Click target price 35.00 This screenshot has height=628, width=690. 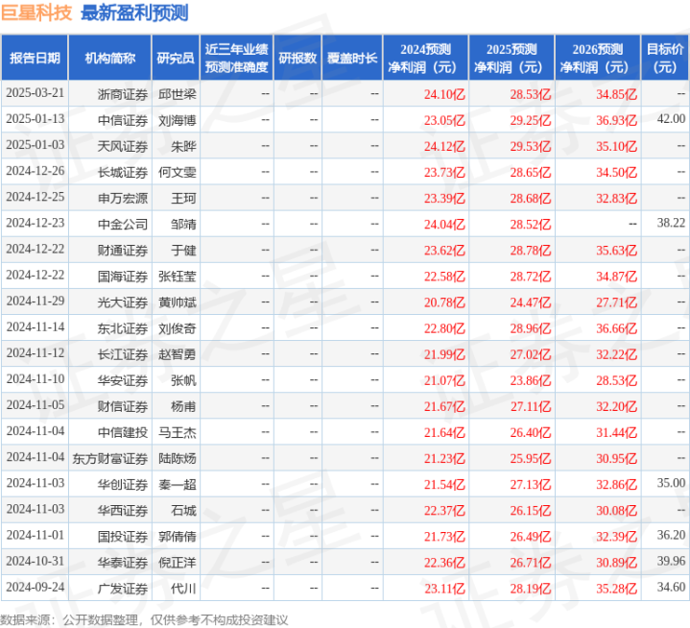click(671, 483)
